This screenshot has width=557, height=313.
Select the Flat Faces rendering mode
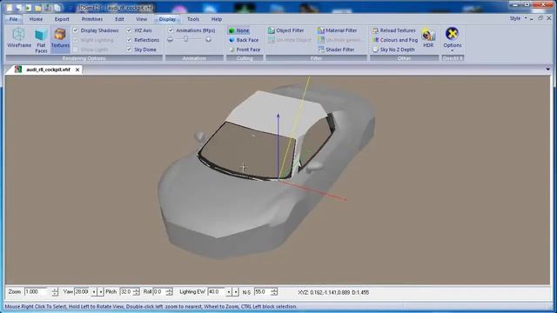(x=41, y=41)
